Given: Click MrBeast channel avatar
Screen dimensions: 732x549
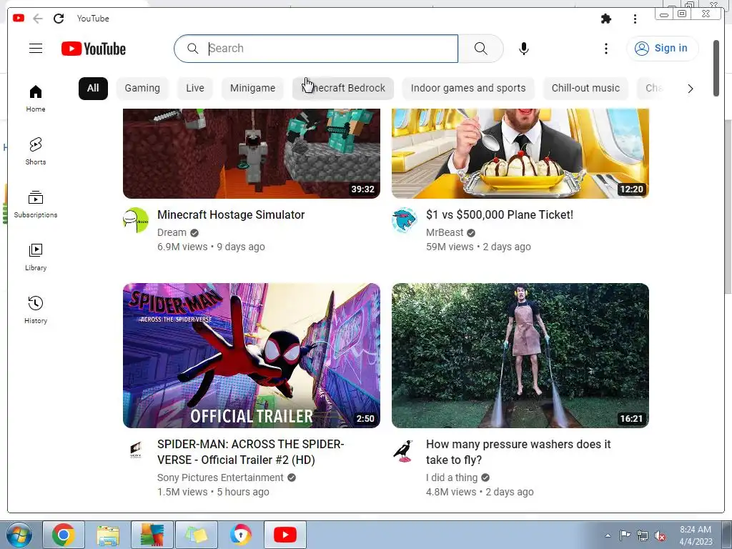Looking at the screenshot, I should pos(405,220).
